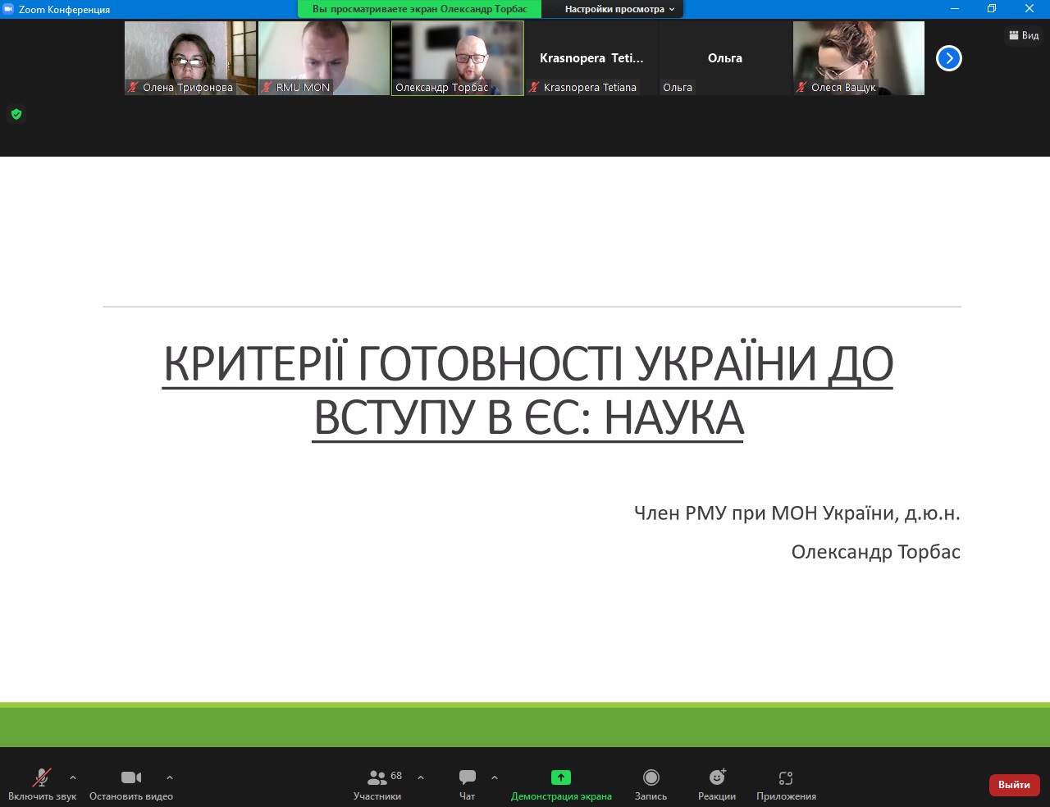Viewport: 1050px width, 807px height.
Task: Click the green encryption shield icon
Action: point(16,114)
